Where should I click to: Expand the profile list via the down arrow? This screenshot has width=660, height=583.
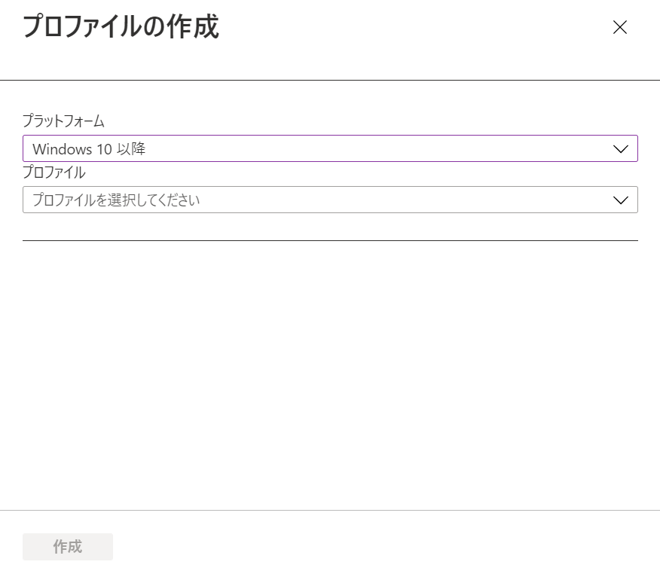[x=620, y=200]
